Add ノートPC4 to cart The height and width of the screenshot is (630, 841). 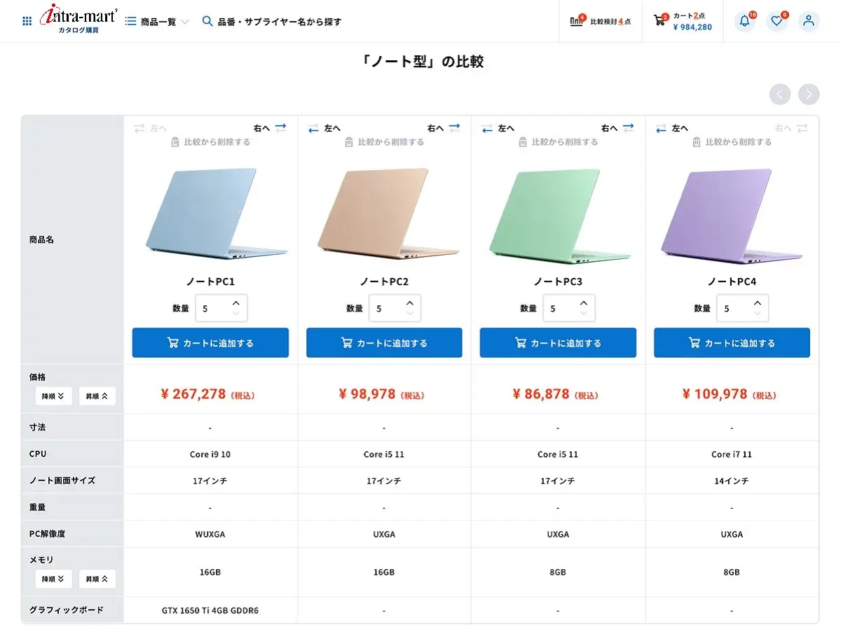coord(732,343)
